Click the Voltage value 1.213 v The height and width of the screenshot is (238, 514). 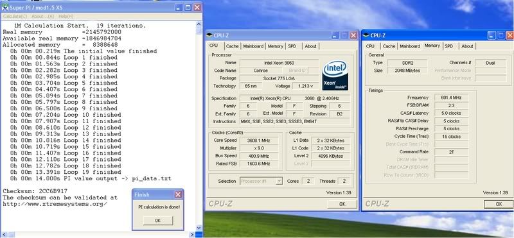coord(306,86)
